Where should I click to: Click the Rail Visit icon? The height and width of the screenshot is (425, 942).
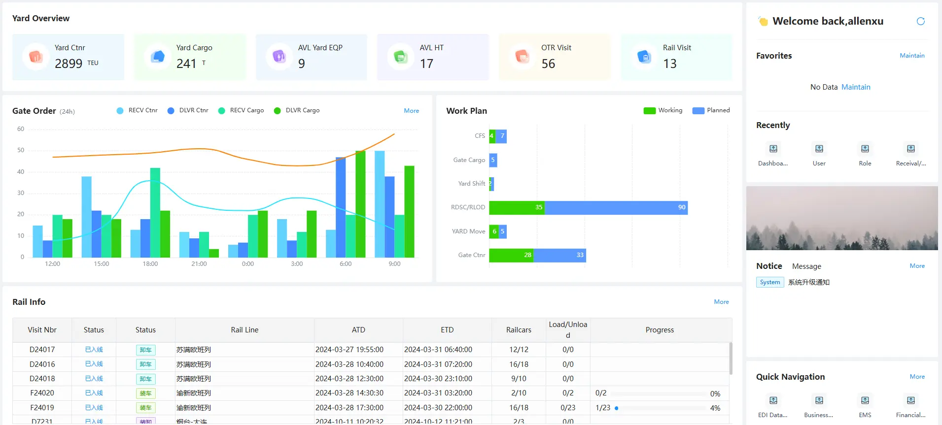pyautogui.click(x=644, y=57)
